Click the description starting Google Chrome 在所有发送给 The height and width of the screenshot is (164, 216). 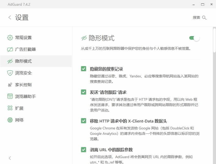coord(145,134)
